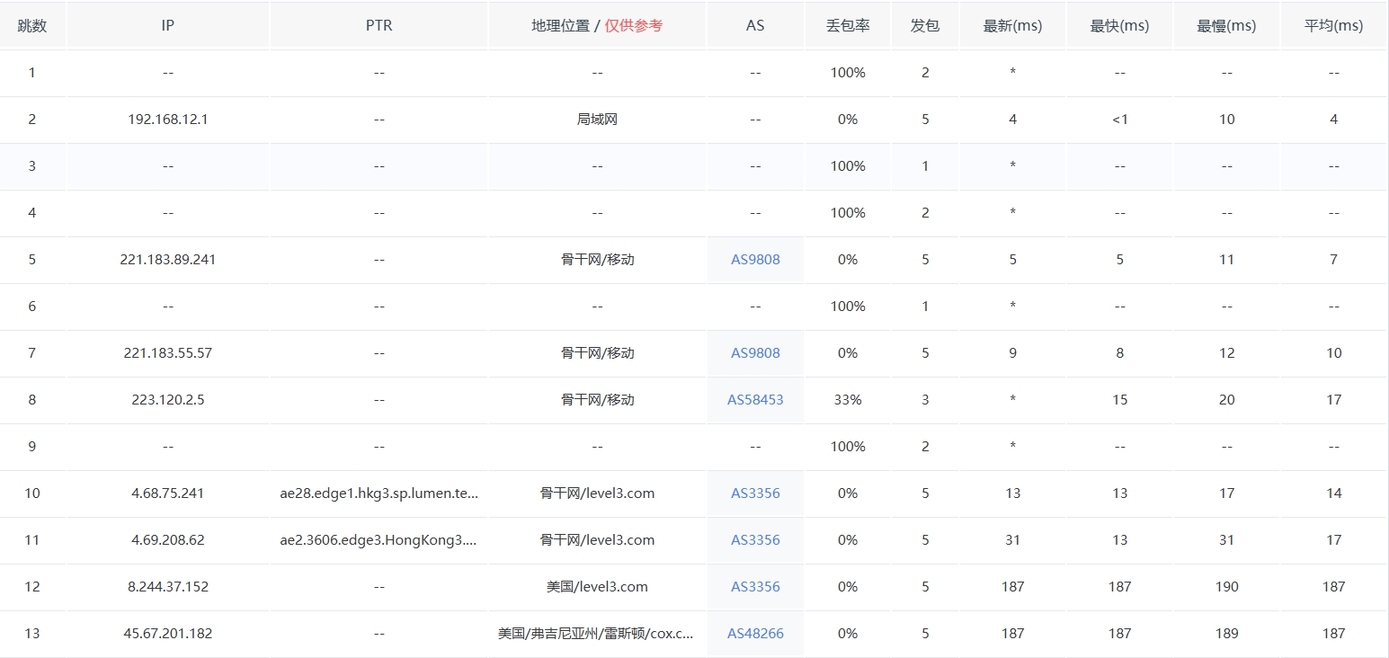Click 美国/弗吉尼亚州/雷斯顿/cox.c... location
The width and height of the screenshot is (1389, 658).
(596, 634)
